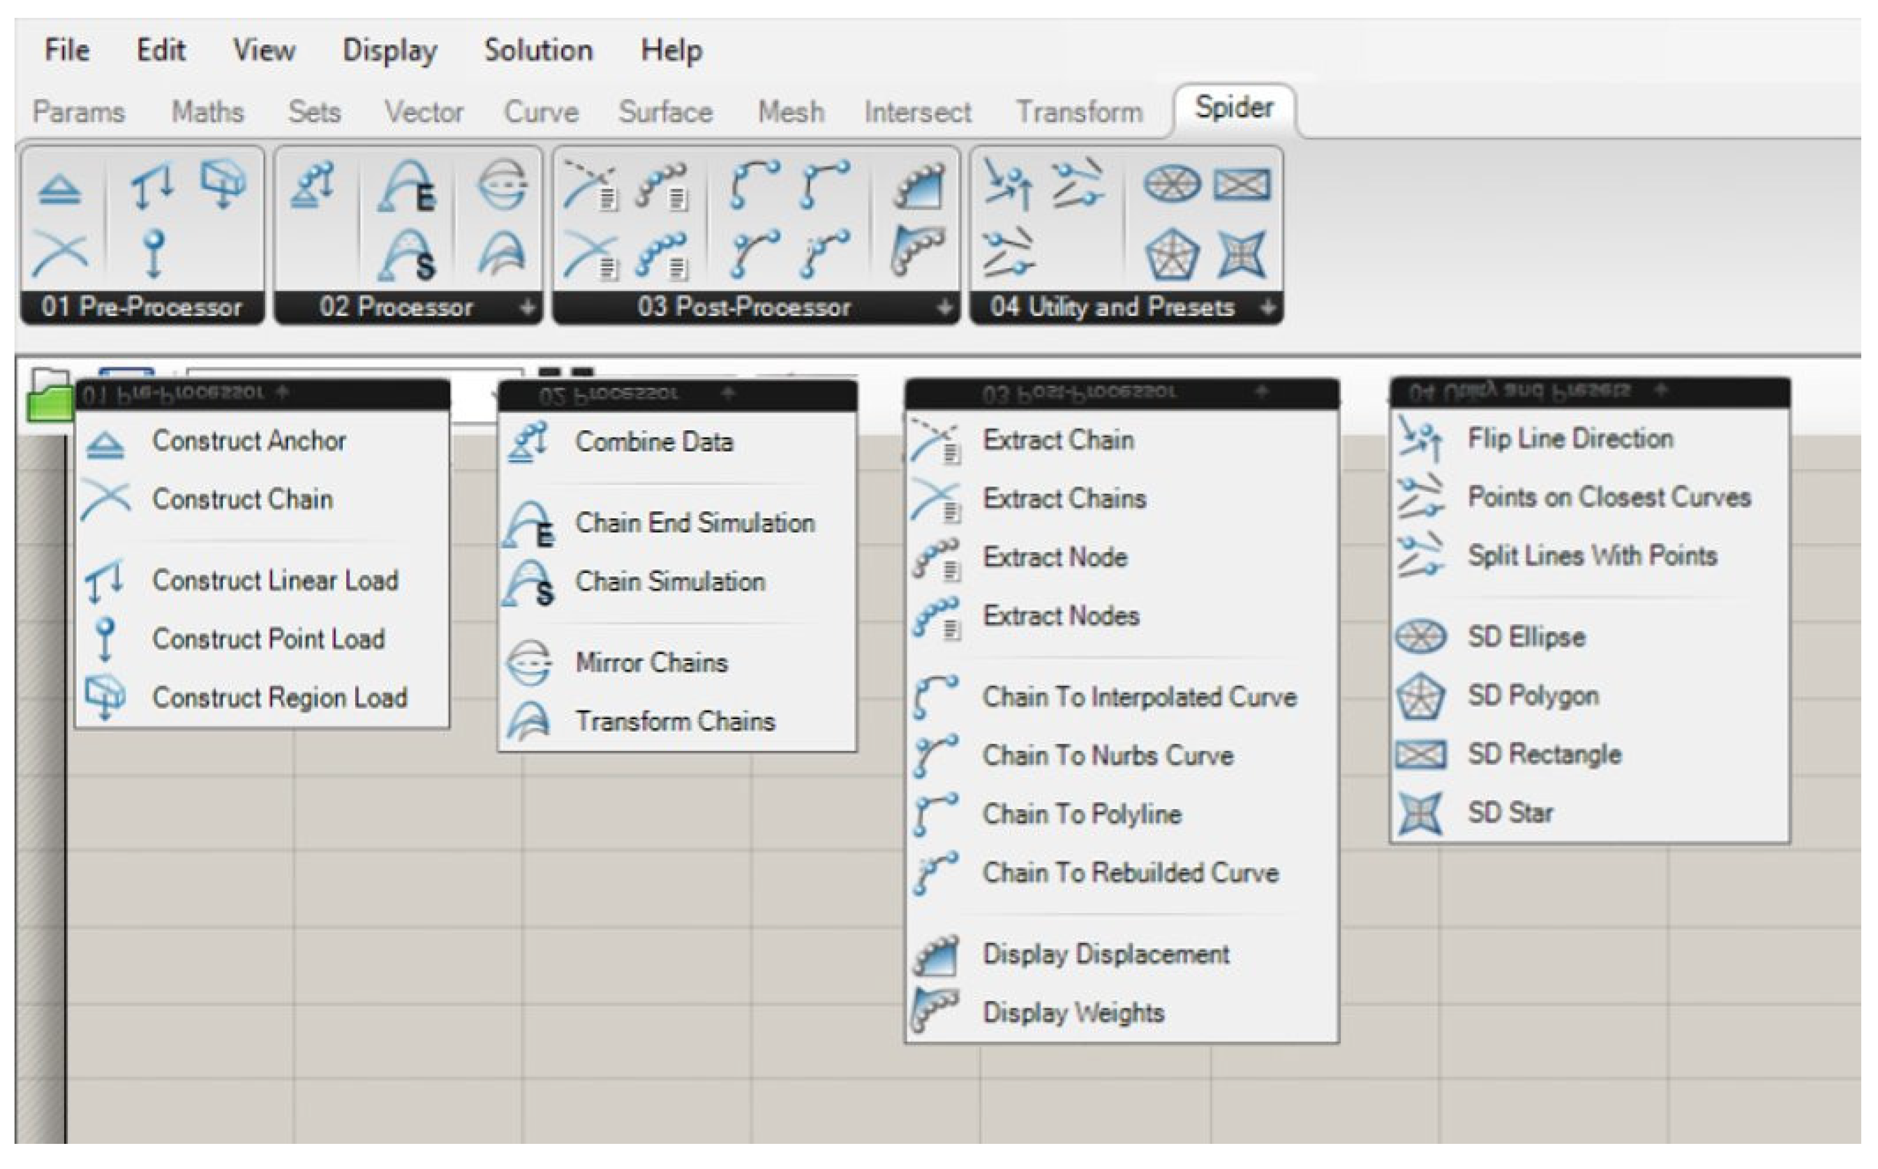Switch to the Curve tab
The height and width of the screenshot is (1169, 1878).
point(542,112)
